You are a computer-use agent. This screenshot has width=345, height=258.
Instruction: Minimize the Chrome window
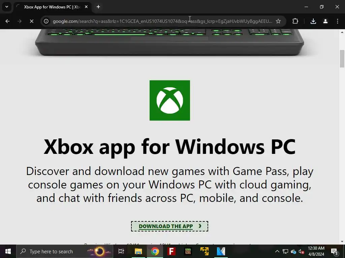pos(306,7)
